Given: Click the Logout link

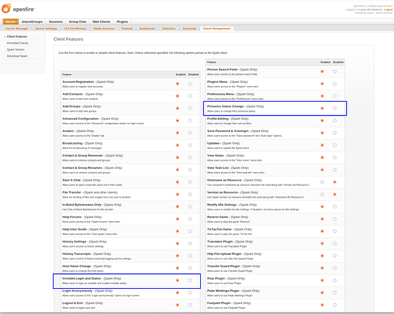Looking at the screenshot, I should (x=388, y=9).
